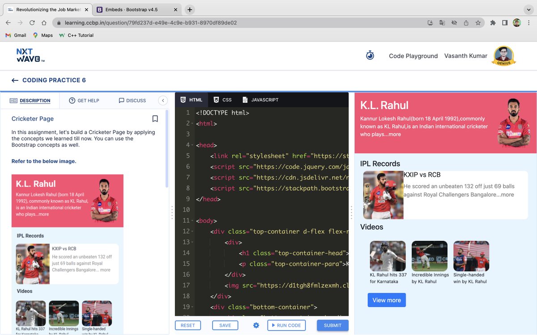Screen dimensions: 537x335
Task: Open the Chrome side panel icon
Action: pyautogui.click(x=505, y=23)
